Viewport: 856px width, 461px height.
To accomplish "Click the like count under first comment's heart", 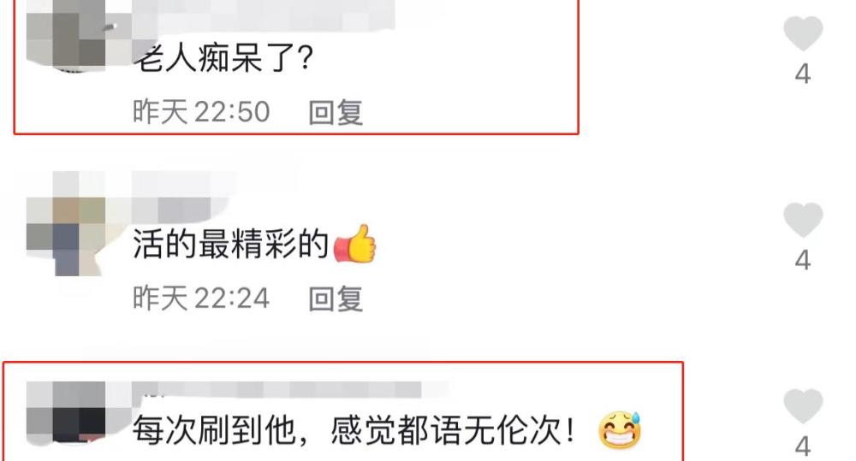I will (x=803, y=74).
